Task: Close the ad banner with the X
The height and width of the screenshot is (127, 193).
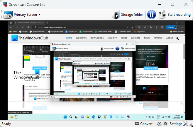Action: tap(181, 104)
